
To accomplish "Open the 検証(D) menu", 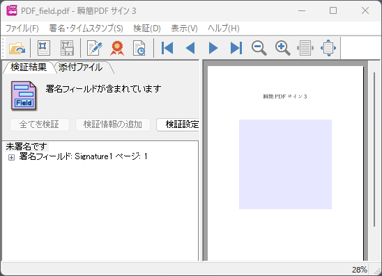I will click(147, 29).
